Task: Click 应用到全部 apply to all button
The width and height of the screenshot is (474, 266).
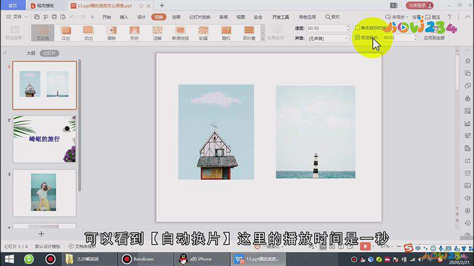Action: point(434,38)
